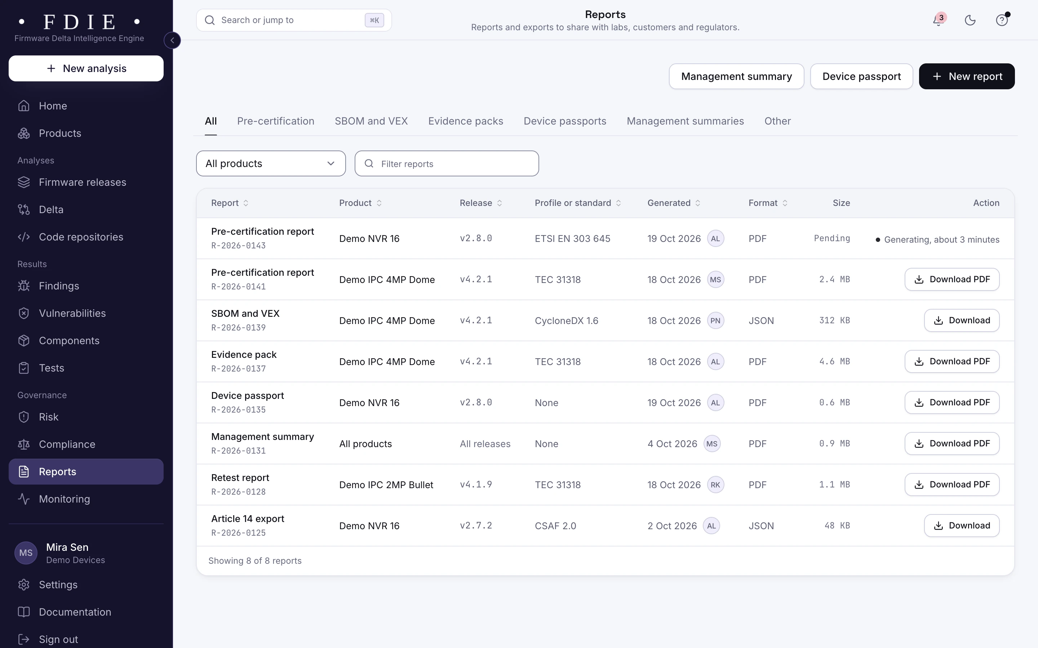The height and width of the screenshot is (648, 1038).
Task: Switch to the Evidence packs tab
Action: (466, 121)
